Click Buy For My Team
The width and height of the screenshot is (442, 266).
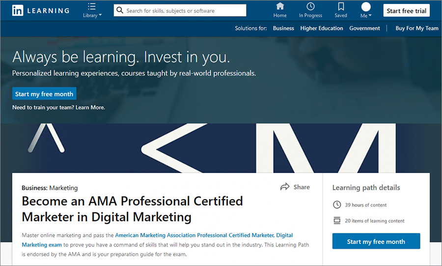tap(417, 28)
